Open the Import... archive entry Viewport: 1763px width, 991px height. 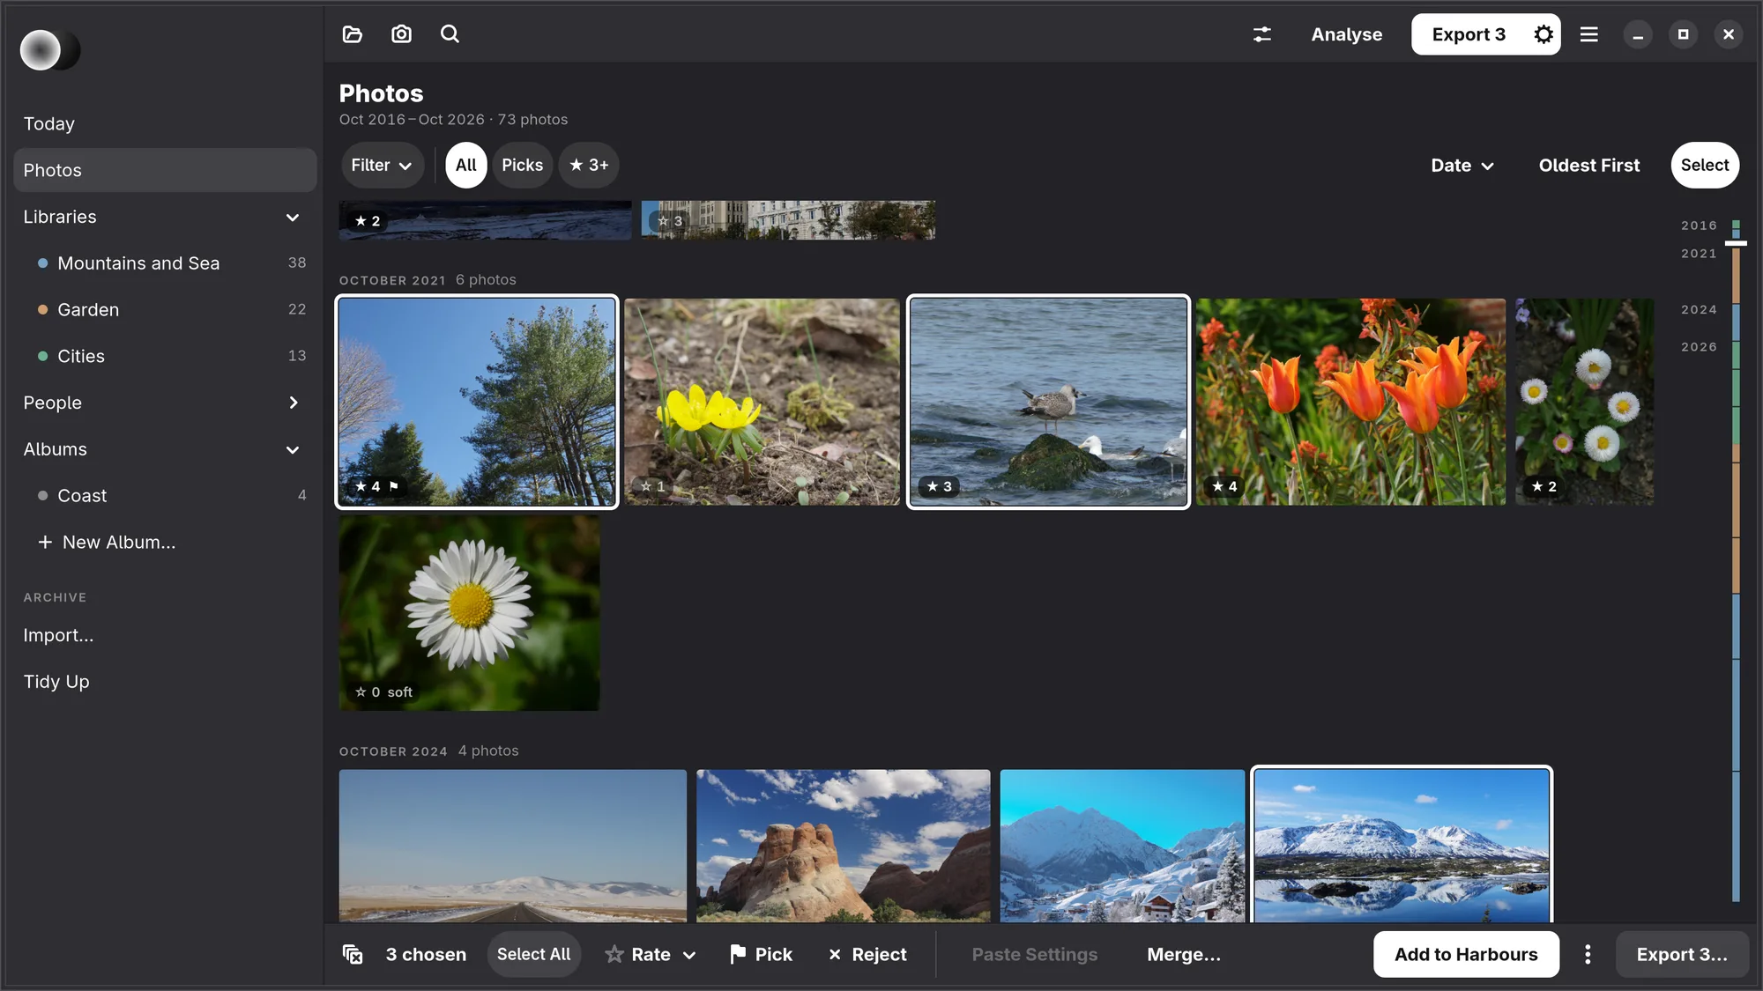click(165, 635)
